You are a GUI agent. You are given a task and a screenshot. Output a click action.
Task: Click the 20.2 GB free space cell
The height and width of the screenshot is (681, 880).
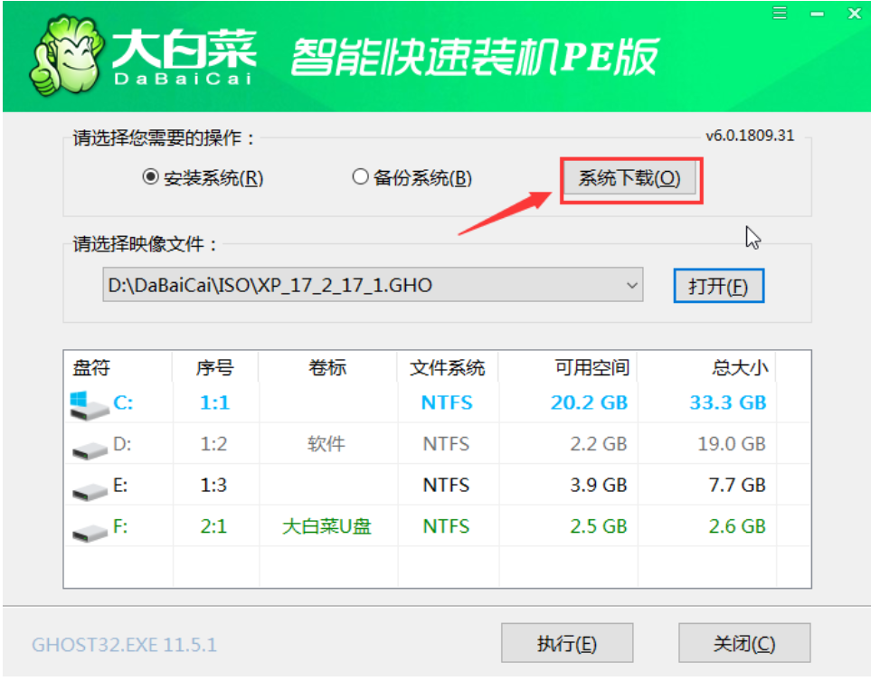[590, 402]
